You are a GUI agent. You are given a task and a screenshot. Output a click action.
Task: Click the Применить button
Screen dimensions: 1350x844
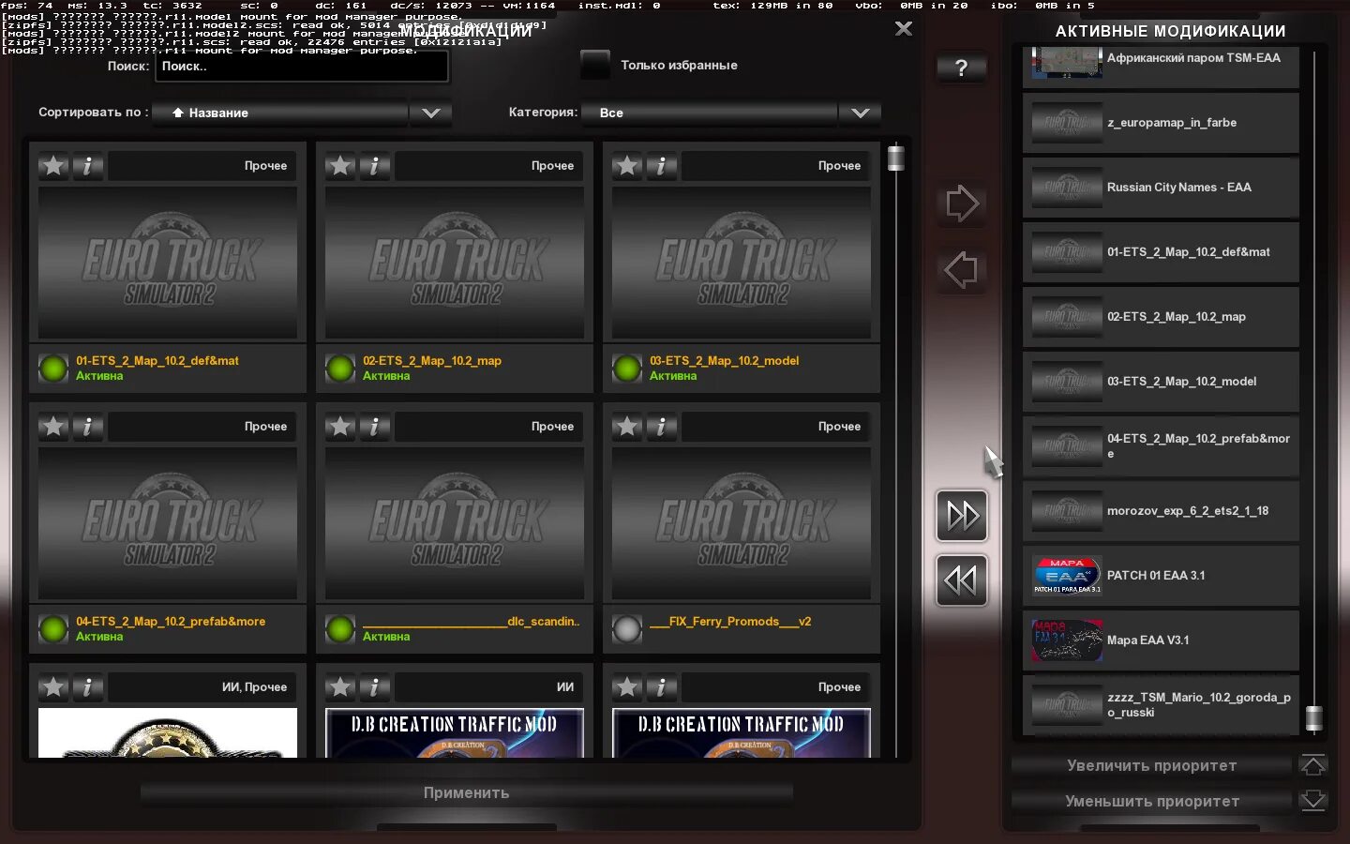[467, 793]
